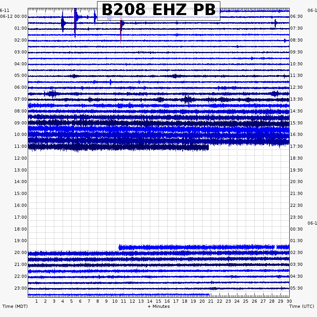Select the 23:00 MDT row label

21,288
